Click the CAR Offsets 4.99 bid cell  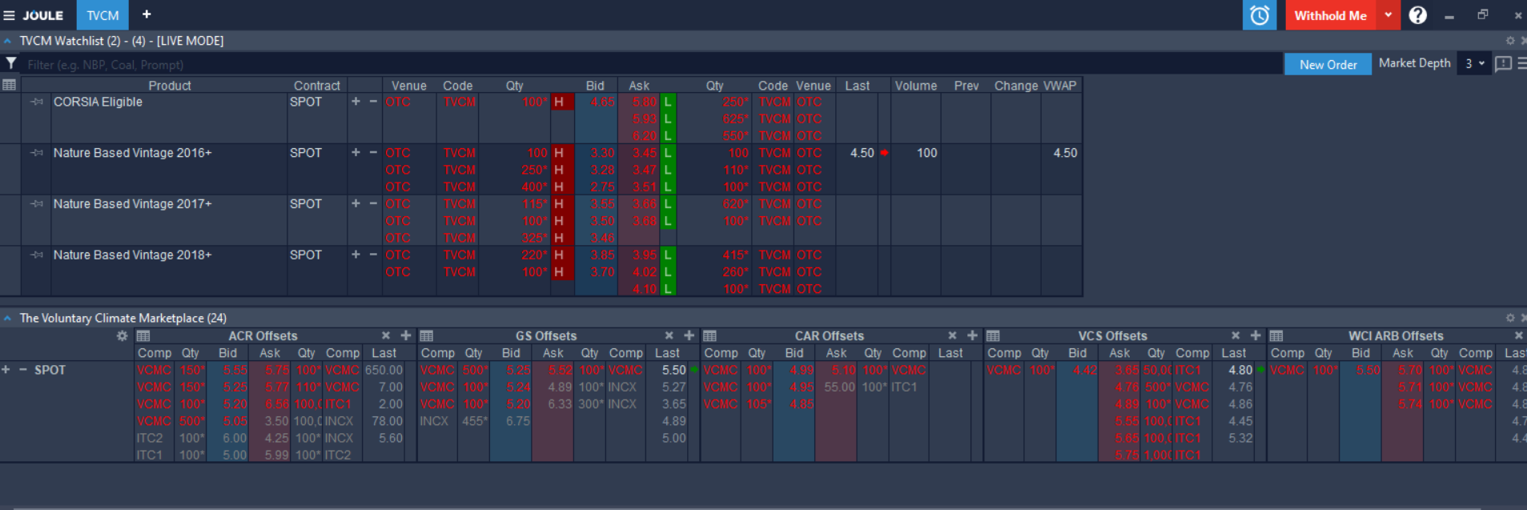tap(794, 370)
